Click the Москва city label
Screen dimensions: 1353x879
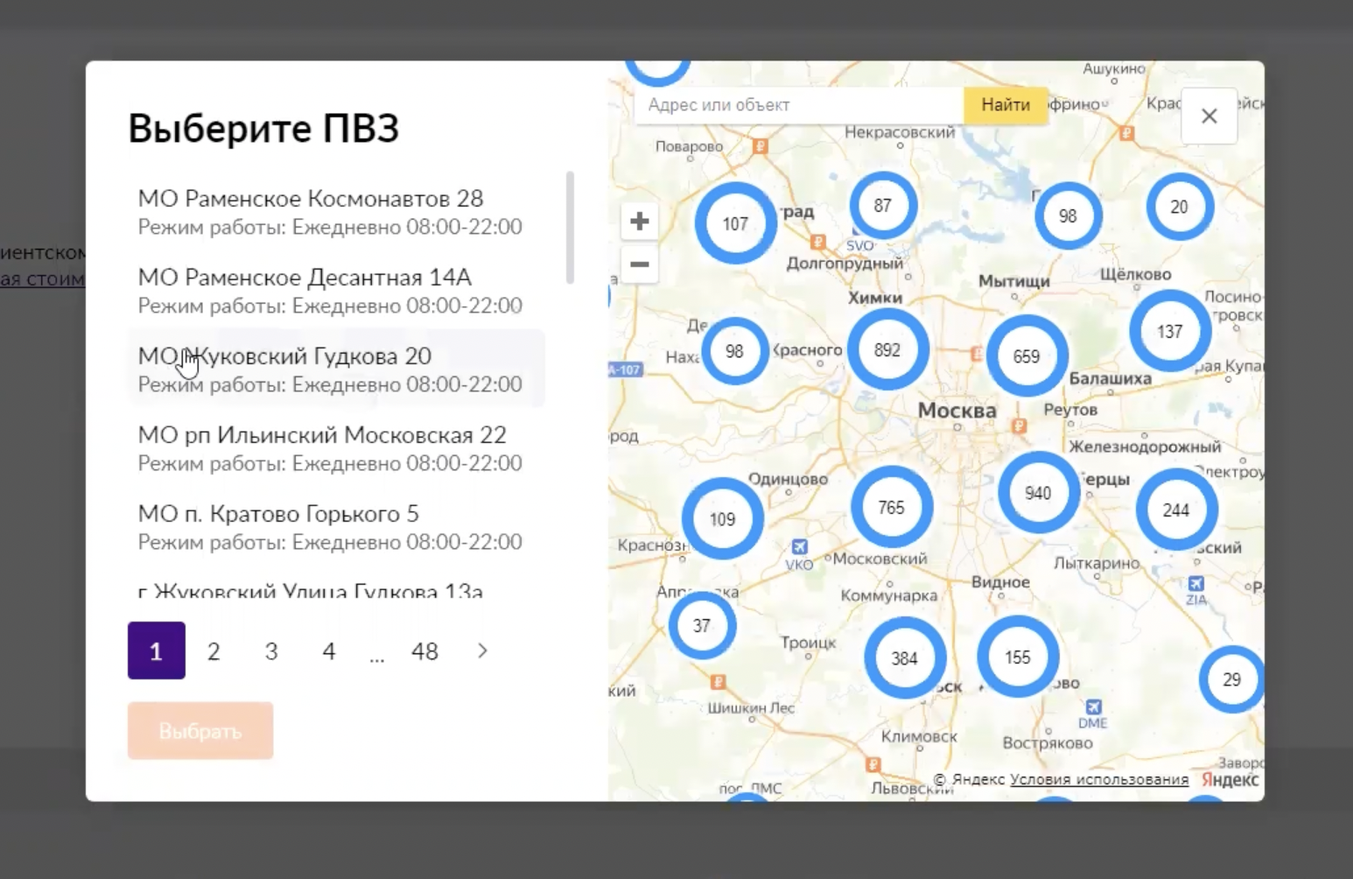tap(957, 410)
